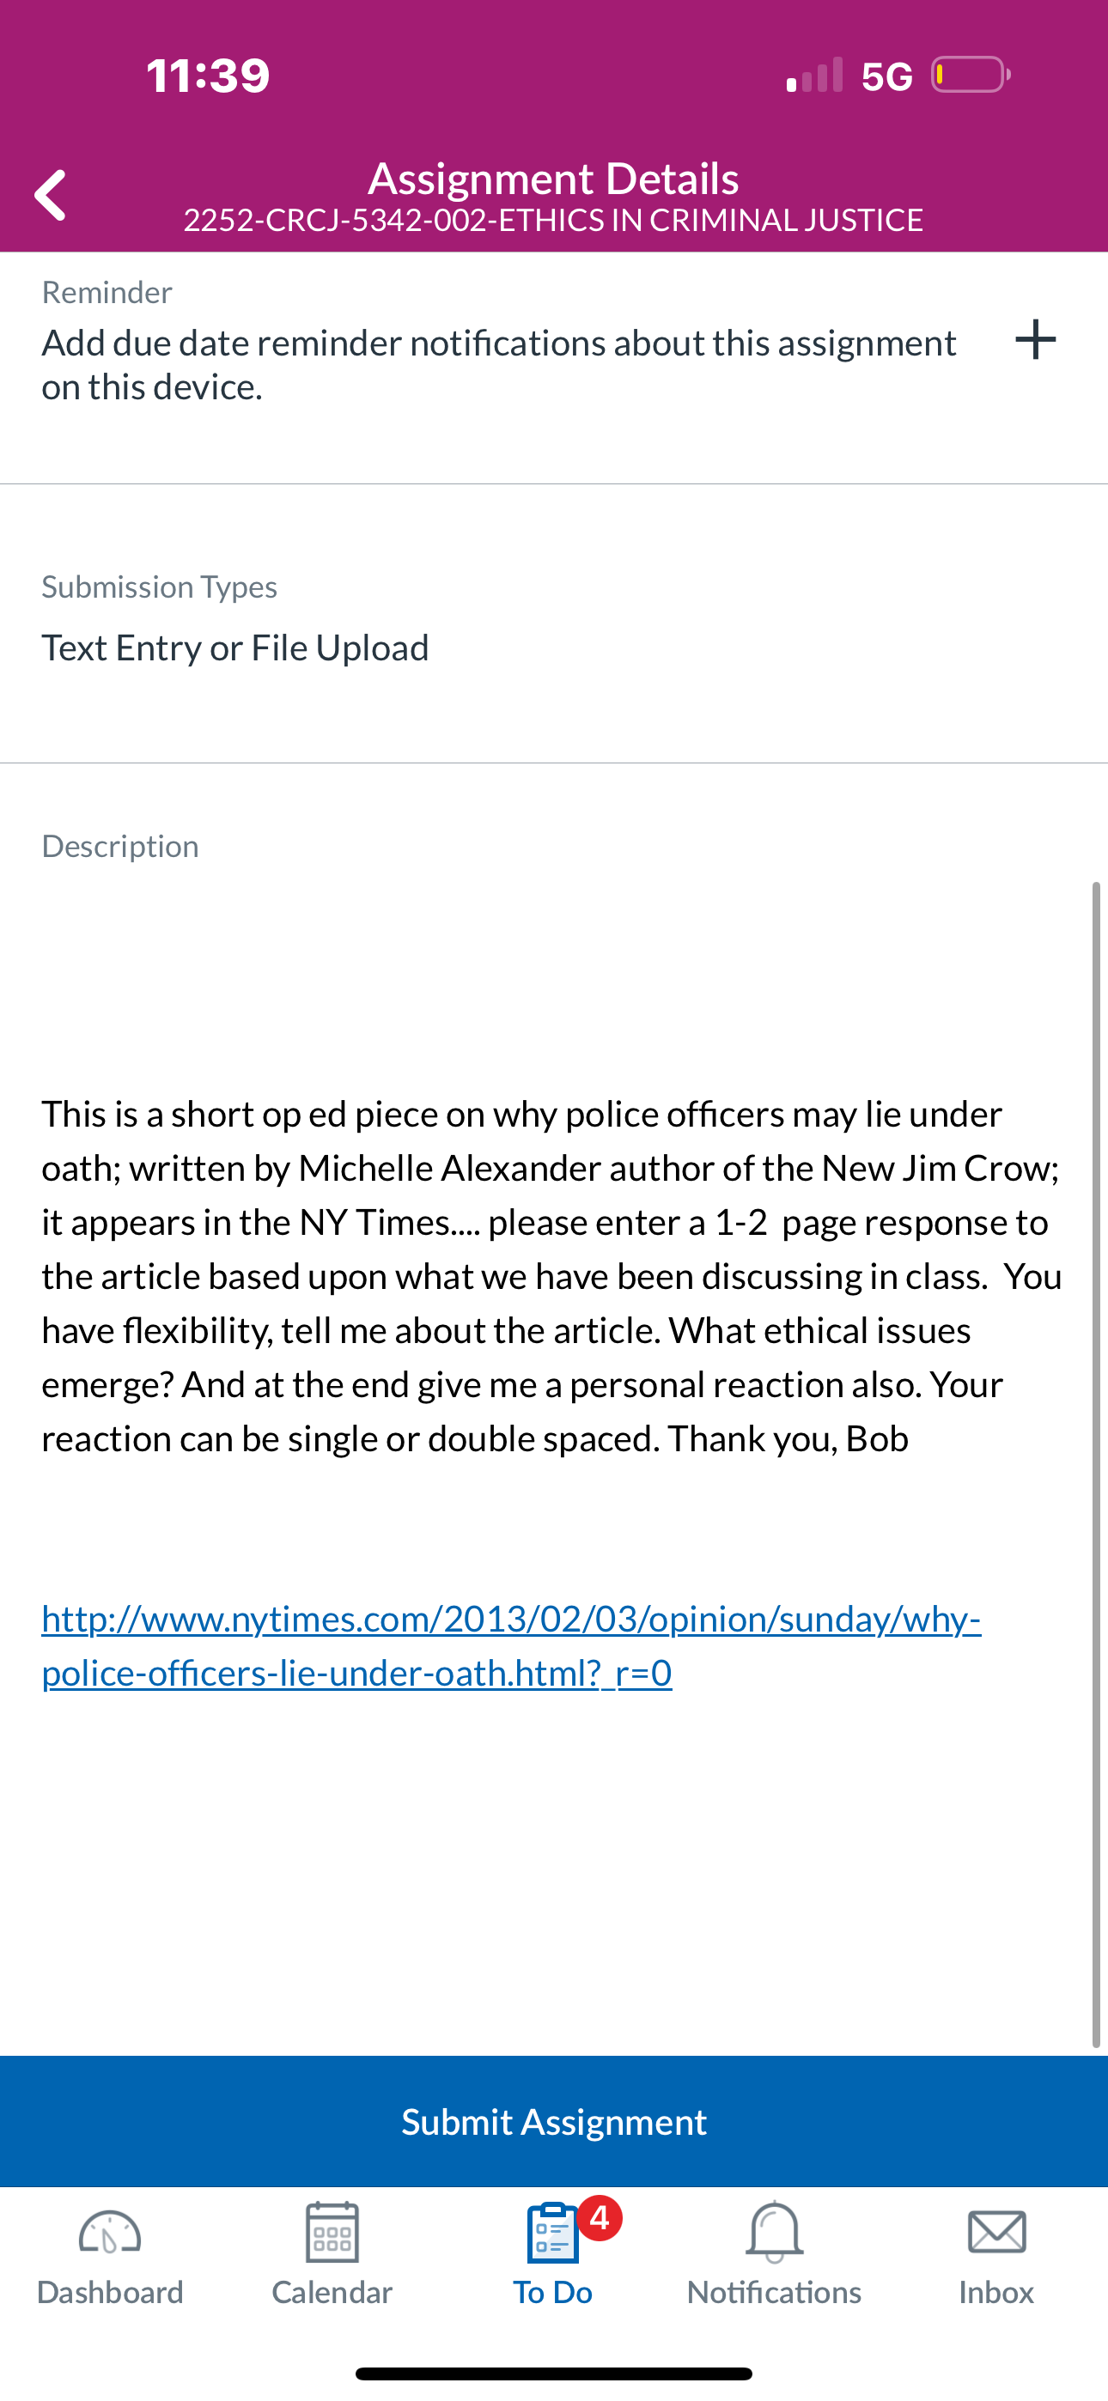This screenshot has width=1108, height=2401.
Task: Submit Assignment button
Action: (x=554, y=2121)
